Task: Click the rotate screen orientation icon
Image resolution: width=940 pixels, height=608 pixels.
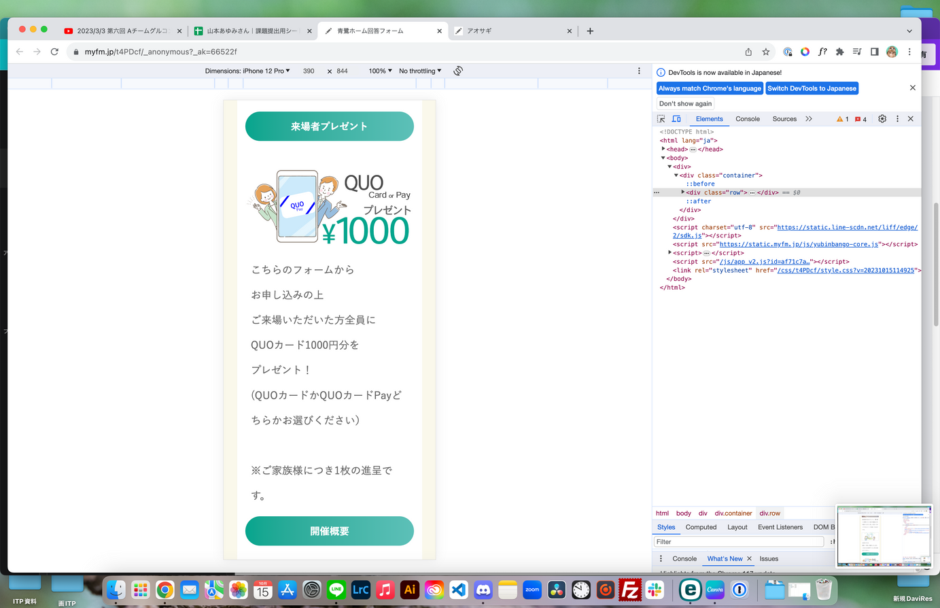Action: click(458, 71)
